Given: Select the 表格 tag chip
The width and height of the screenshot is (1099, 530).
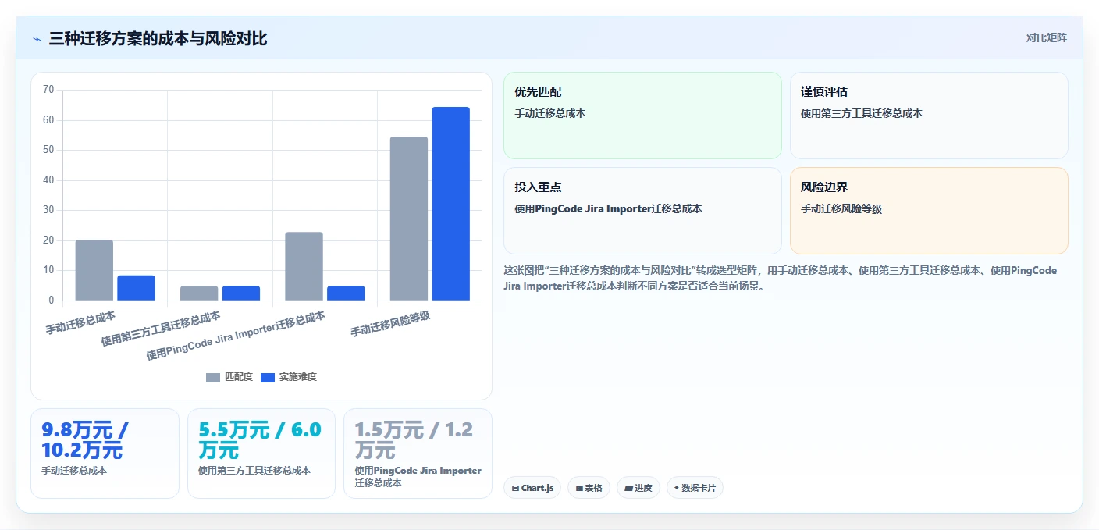Looking at the screenshot, I should (x=589, y=488).
